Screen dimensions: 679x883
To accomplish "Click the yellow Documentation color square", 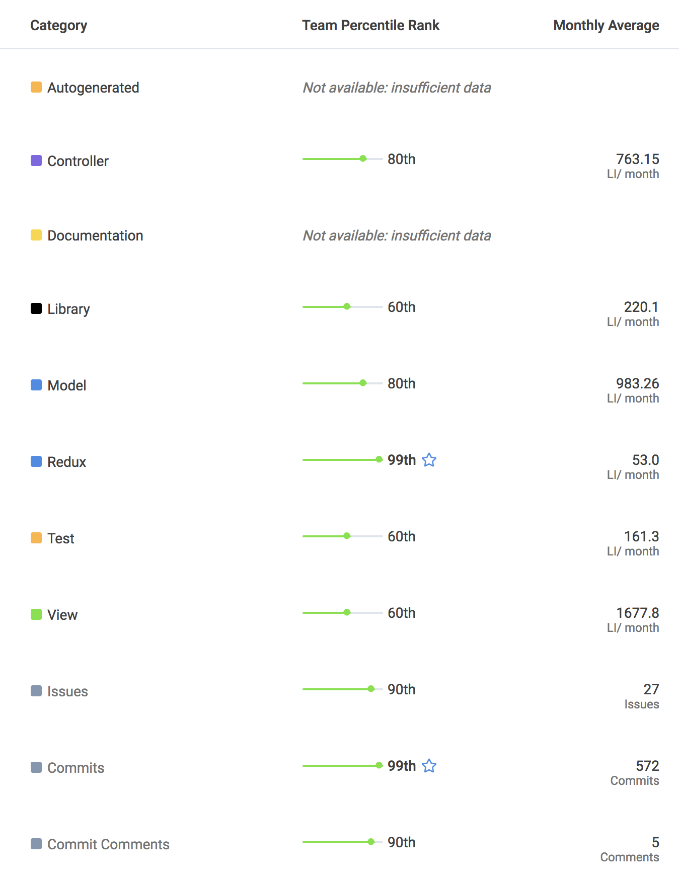I will (36, 235).
